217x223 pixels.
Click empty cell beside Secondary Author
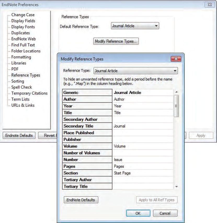pyautogui.click(x=143, y=119)
